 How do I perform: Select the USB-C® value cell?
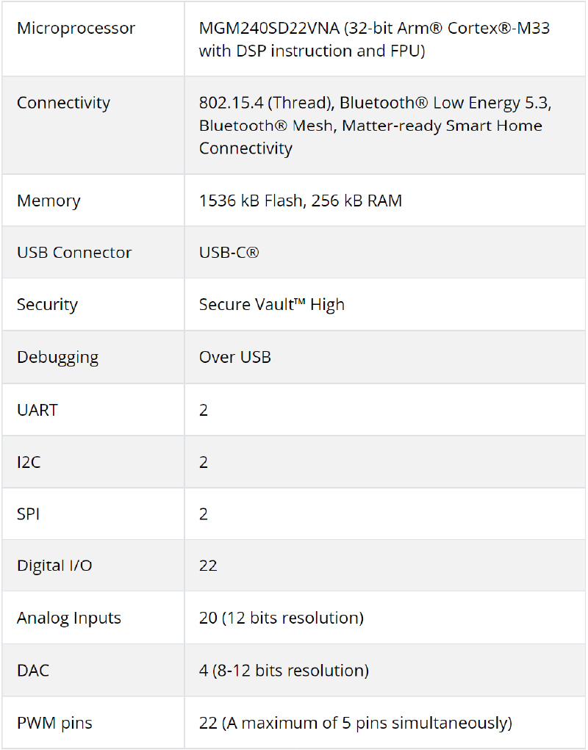229,253
